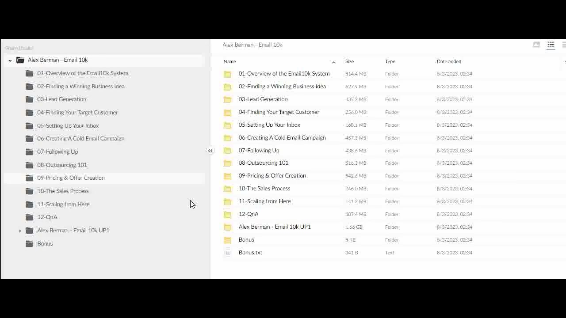The width and height of the screenshot is (566, 318).
Task: Open 09-Pricing & Offer Creation in file list
Action: 272,176
